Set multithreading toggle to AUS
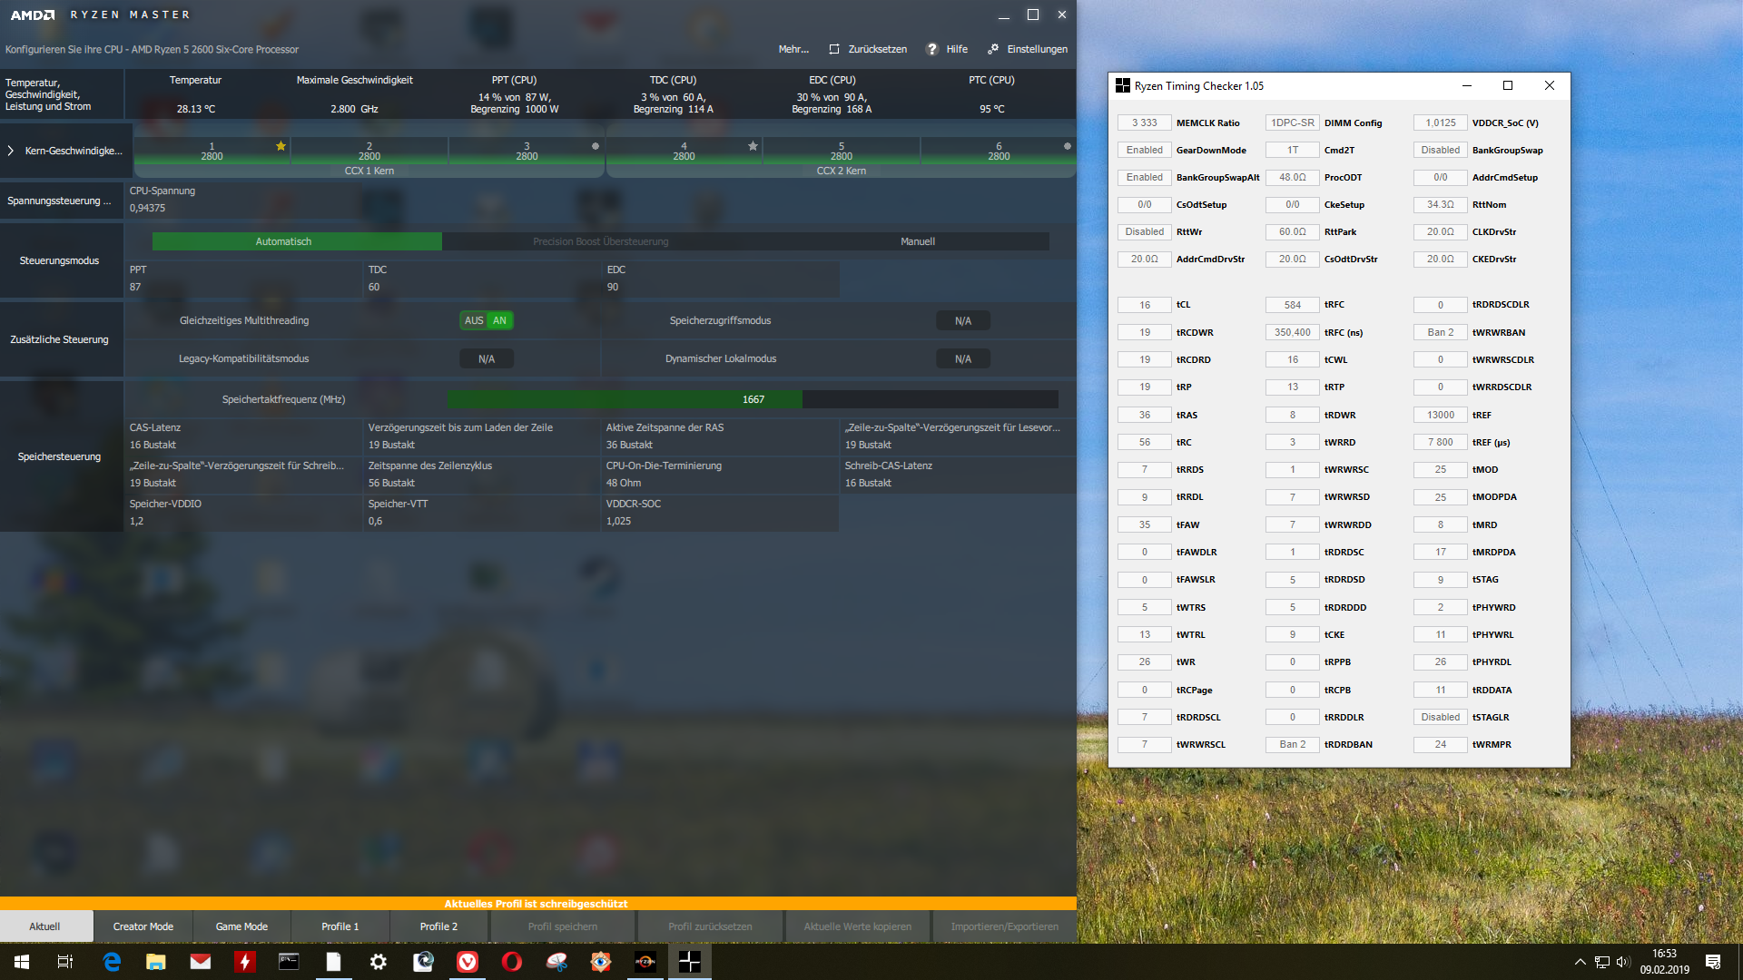This screenshot has height=980, width=1743. tap(474, 320)
